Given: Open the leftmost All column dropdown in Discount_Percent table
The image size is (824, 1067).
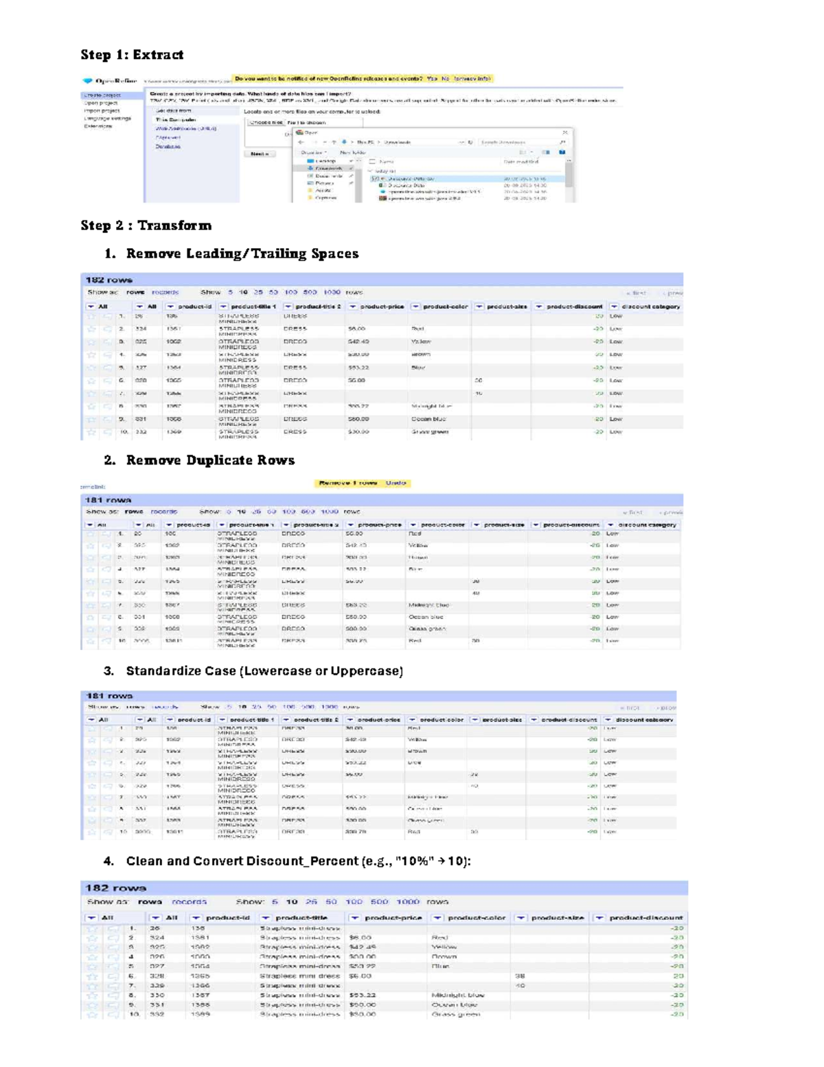Looking at the screenshot, I should click(x=91, y=918).
